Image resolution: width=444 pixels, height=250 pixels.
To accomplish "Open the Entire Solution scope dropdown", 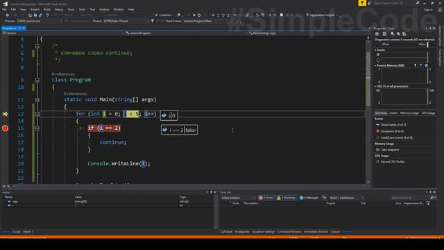I will pyautogui.click(x=238, y=198).
